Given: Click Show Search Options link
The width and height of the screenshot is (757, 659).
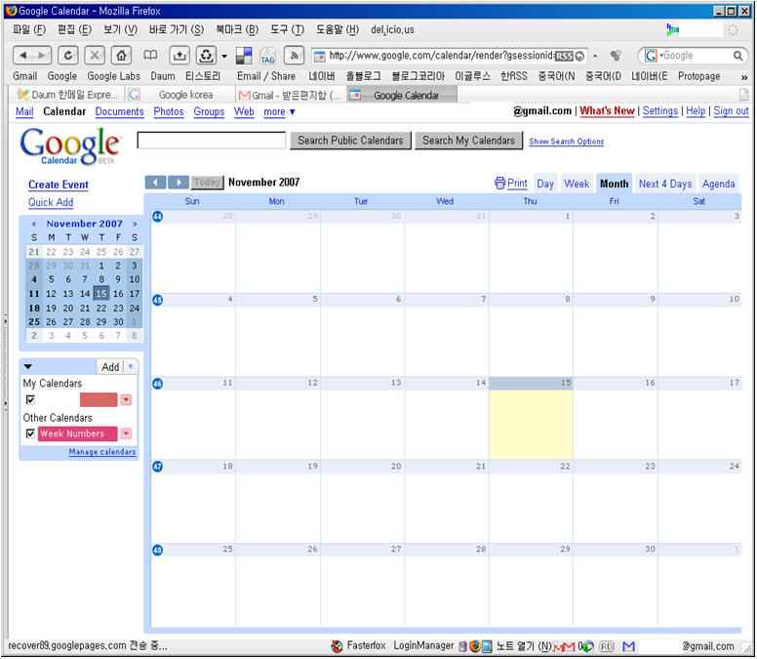Looking at the screenshot, I should (567, 142).
